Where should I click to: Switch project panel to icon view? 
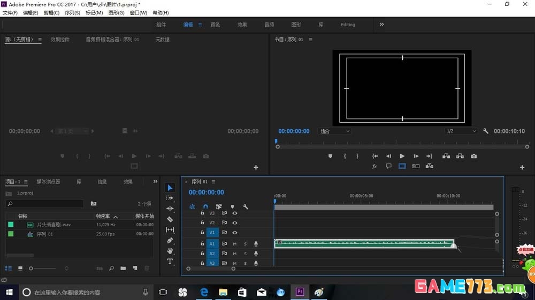pyautogui.click(x=20, y=269)
